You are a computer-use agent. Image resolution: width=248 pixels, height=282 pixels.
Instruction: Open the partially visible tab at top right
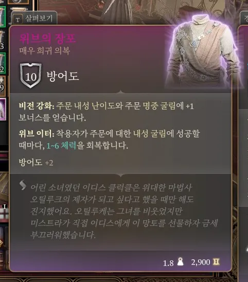[x=244, y=18]
